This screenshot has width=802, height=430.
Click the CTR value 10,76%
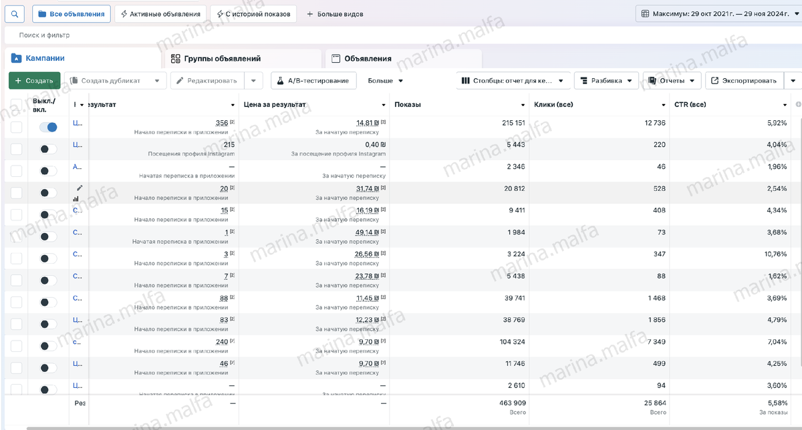click(775, 254)
